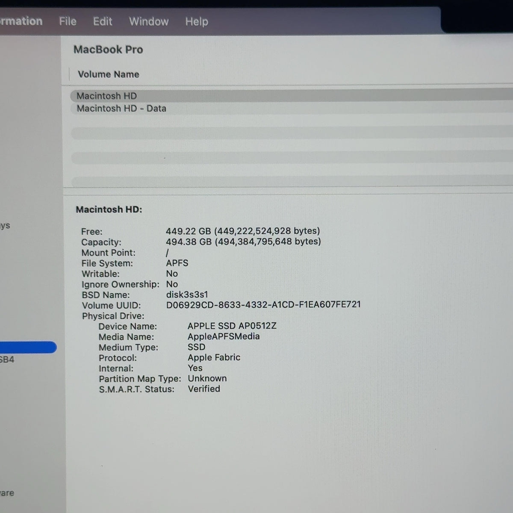This screenshot has width=513, height=513.
Task: Click the Internal value Yes
Action: tap(195, 368)
